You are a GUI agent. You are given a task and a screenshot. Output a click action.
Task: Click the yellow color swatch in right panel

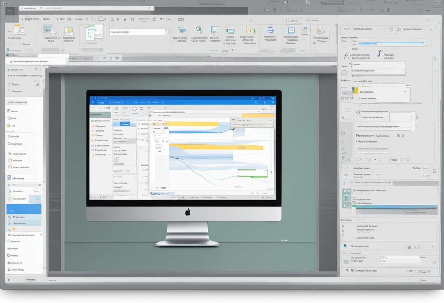[355, 90]
